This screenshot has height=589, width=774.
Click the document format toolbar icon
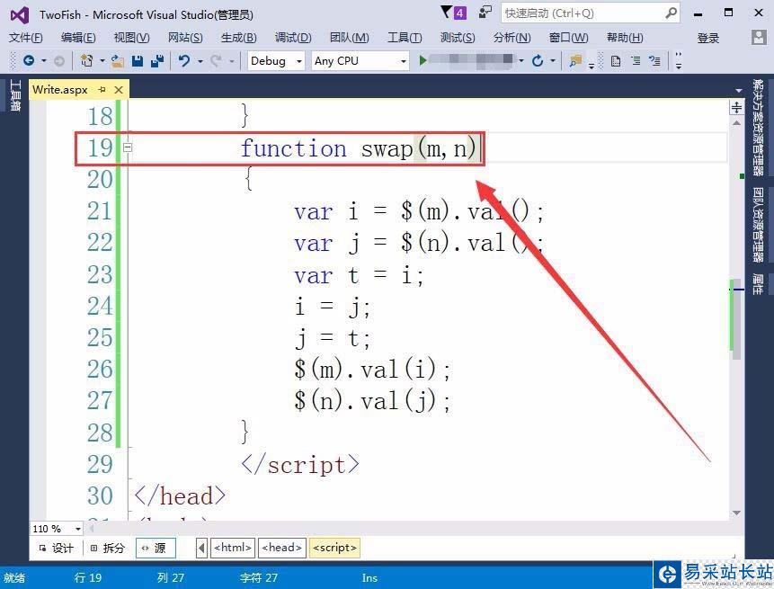[x=616, y=61]
